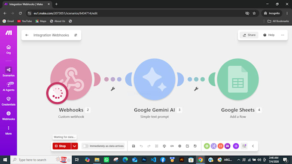Viewport: 292px width, 164px height.
Task: Collapse the toolbar using the left chevron
Action: coord(253,146)
